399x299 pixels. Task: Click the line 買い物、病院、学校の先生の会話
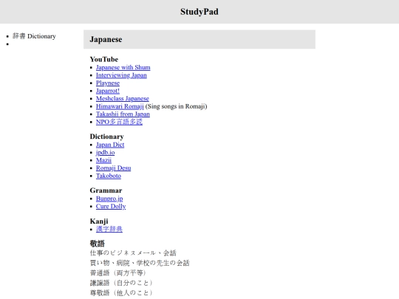pos(140,263)
